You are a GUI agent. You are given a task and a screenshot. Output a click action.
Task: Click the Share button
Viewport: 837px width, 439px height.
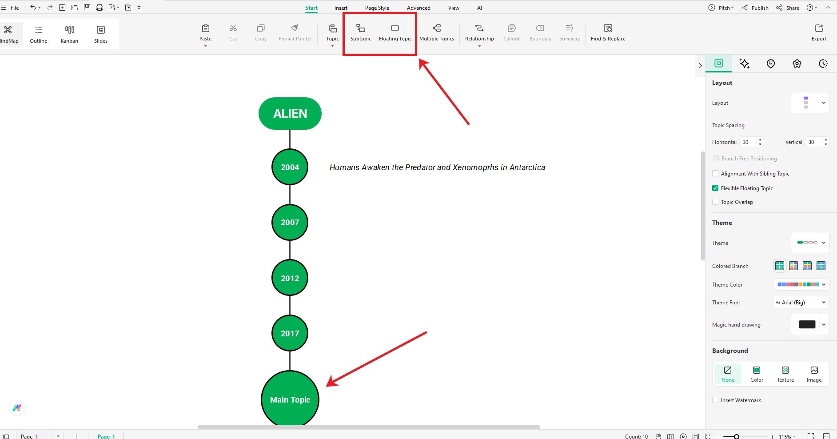[788, 8]
